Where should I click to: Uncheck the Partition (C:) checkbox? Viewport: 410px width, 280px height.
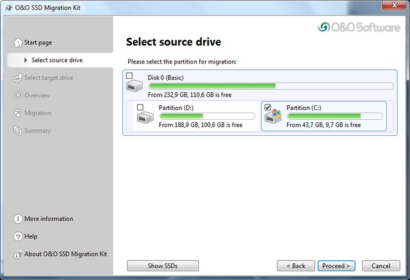pos(268,107)
